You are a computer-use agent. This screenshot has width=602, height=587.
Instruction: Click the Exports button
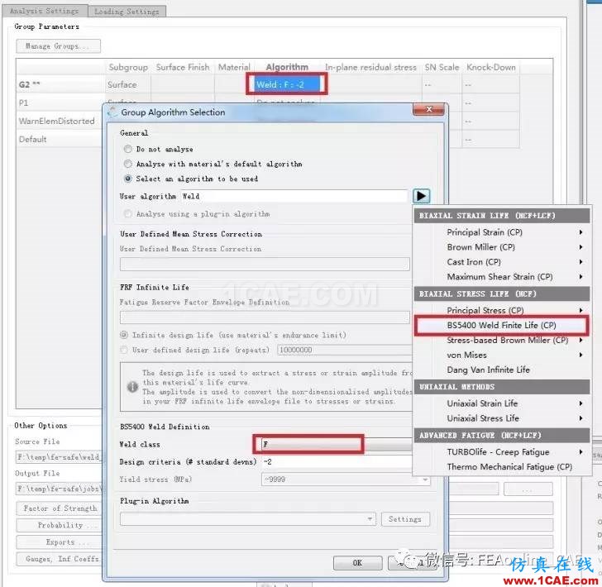(x=60, y=542)
